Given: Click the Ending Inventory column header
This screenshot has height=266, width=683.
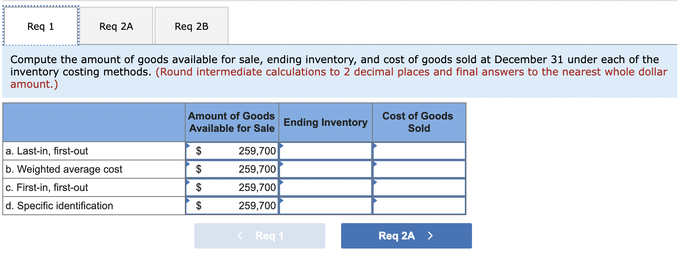Looking at the screenshot, I should coord(326,122).
